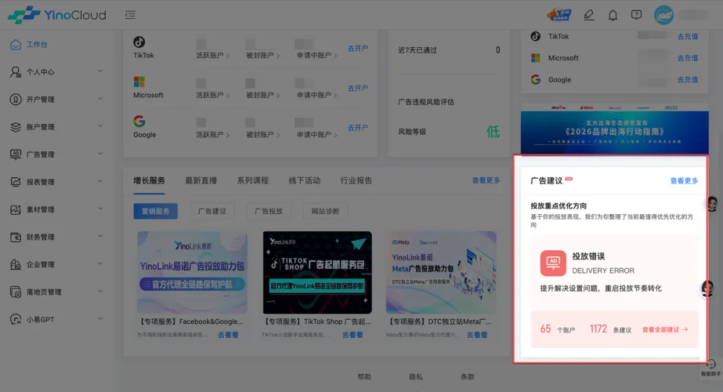Expand the 账户管理 menu chevron
The image size is (723, 392).
(x=100, y=126)
